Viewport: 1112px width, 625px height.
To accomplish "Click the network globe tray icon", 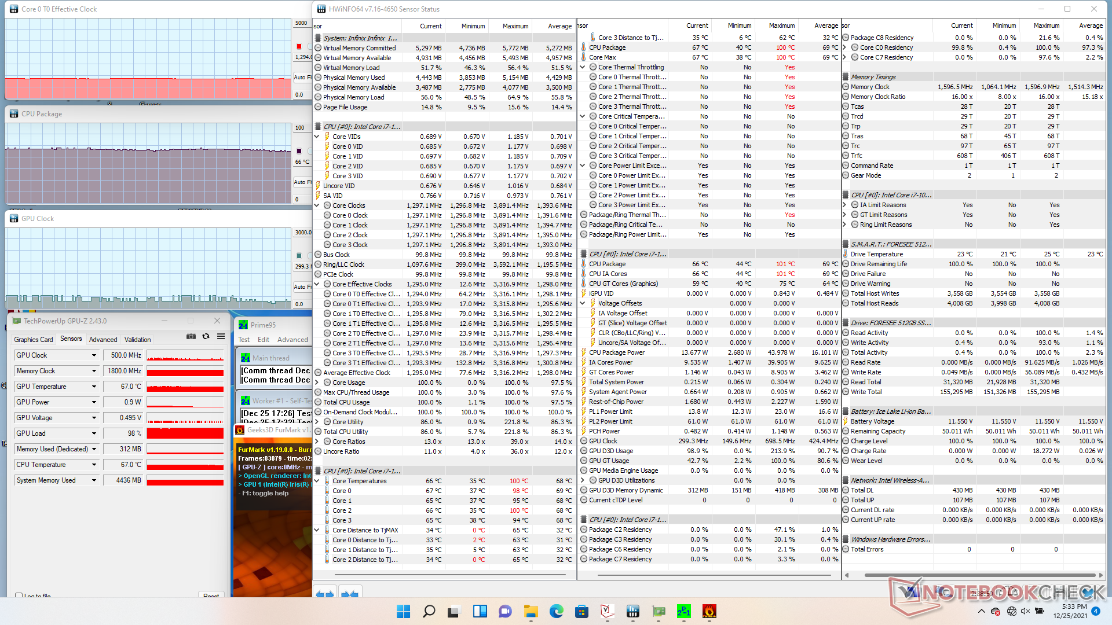I will tap(1011, 611).
